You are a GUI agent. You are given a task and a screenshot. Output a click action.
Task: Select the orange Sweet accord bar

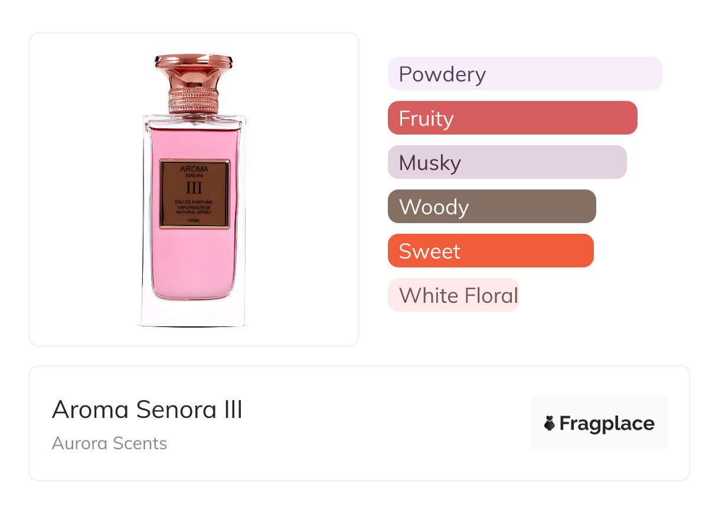point(490,251)
